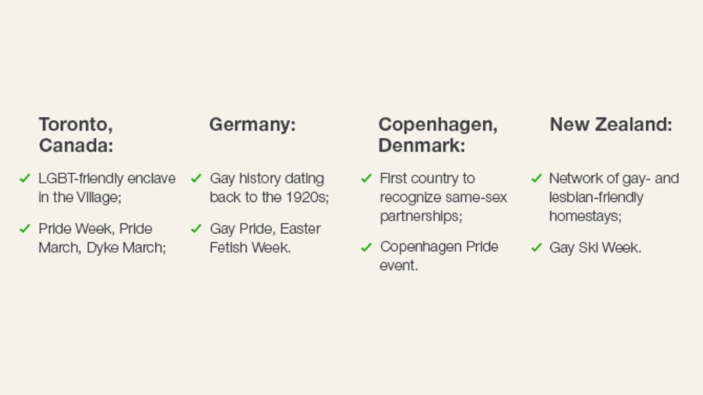703x395 pixels.
Task: Click the Gay Ski Week text
Action: point(595,248)
